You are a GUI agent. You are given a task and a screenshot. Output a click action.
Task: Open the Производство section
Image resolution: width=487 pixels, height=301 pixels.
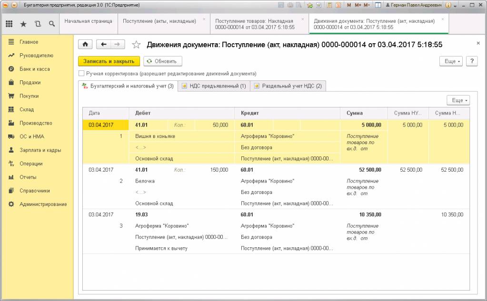point(36,123)
